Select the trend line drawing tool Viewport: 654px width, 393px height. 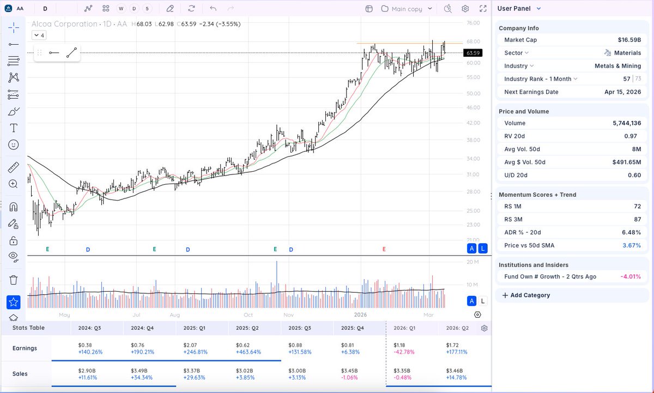click(x=14, y=44)
